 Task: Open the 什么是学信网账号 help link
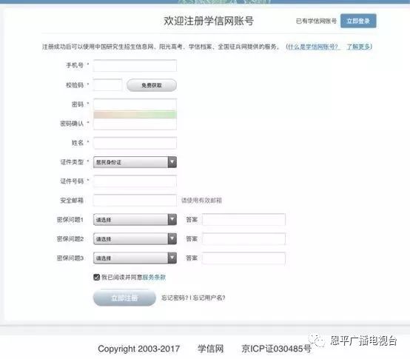point(313,47)
